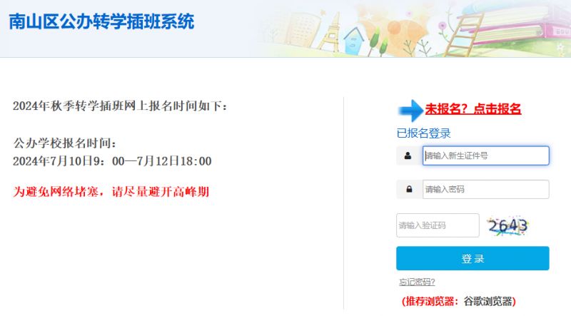The height and width of the screenshot is (316, 571).
Task: Click the blue 登录 button
Action: point(473,258)
